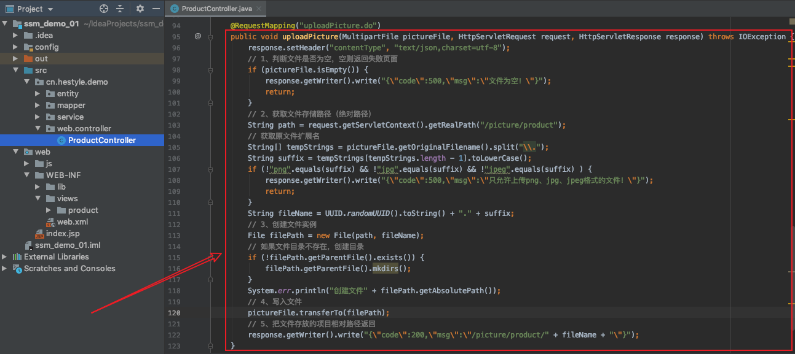The image size is (795, 354).
Task: Locate the opened file with crosshair icon
Action: tap(104, 9)
